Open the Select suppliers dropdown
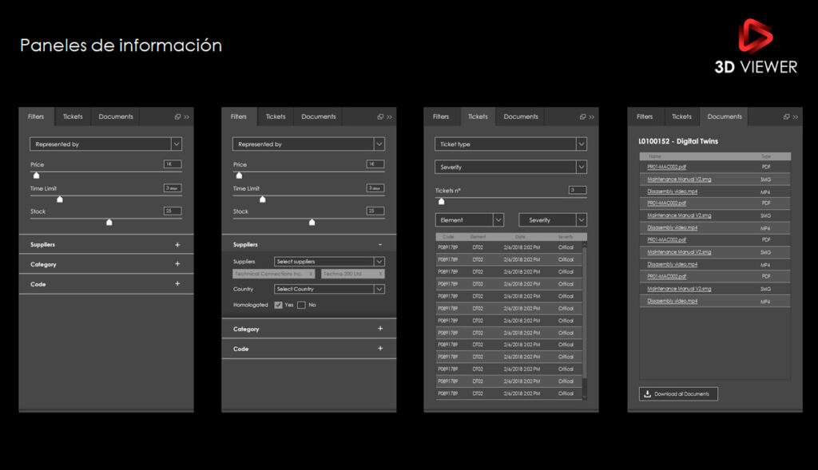Screen dimensions: 818x470 (328, 261)
